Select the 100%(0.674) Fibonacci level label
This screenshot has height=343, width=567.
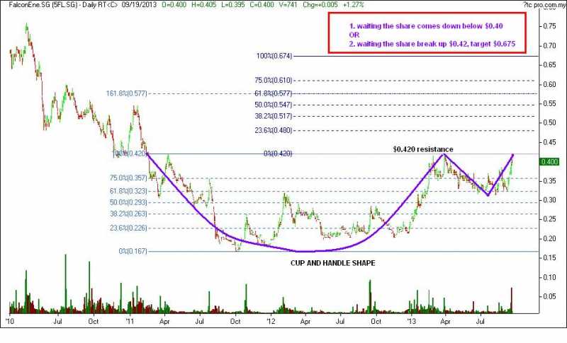point(274,57)
